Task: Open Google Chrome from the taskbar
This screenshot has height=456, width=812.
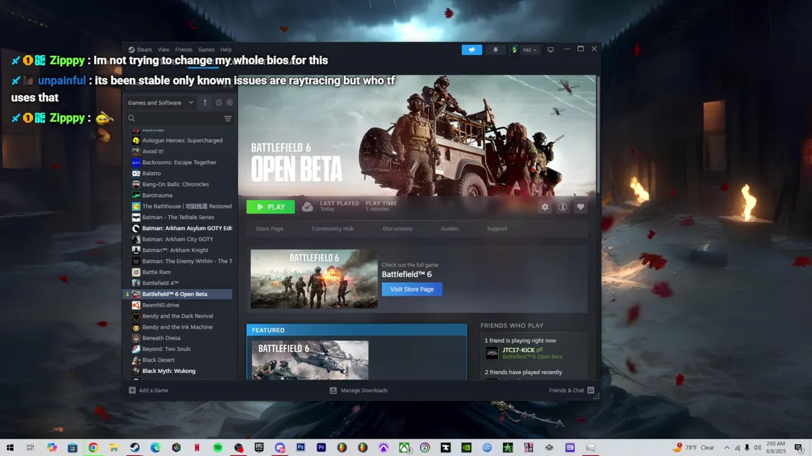Action: (93, 448)
